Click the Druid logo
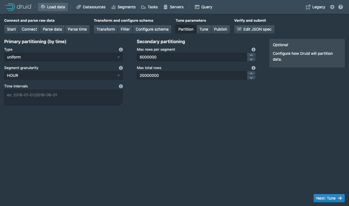 [18, 7]
